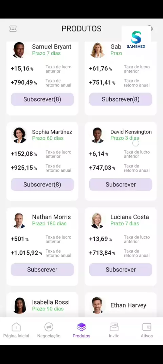Screen dimensions: 163x364
Task: Tap David Kensington's avatar picture
Action: [x=97, y=135]
